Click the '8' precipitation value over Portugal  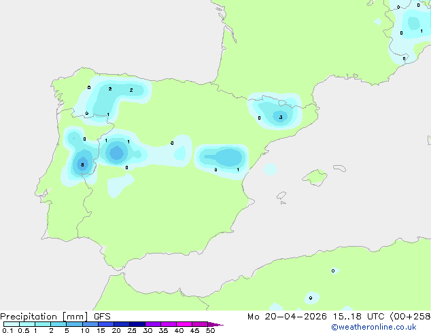82,165
